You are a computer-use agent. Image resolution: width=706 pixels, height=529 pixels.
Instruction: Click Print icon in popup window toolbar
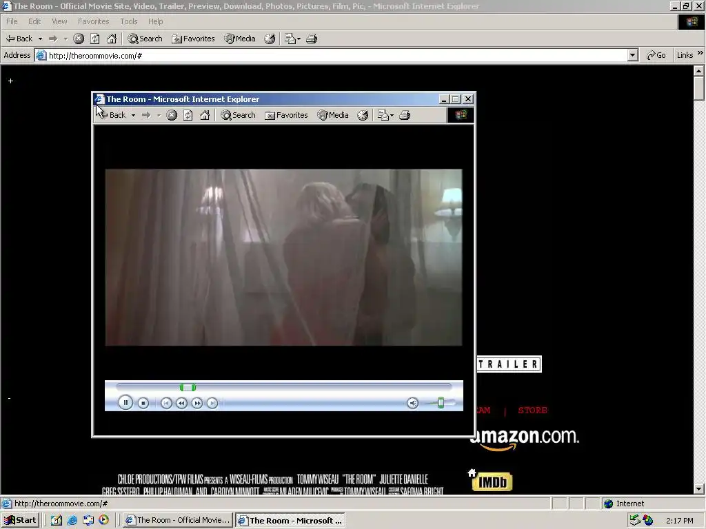click(405, 115)
